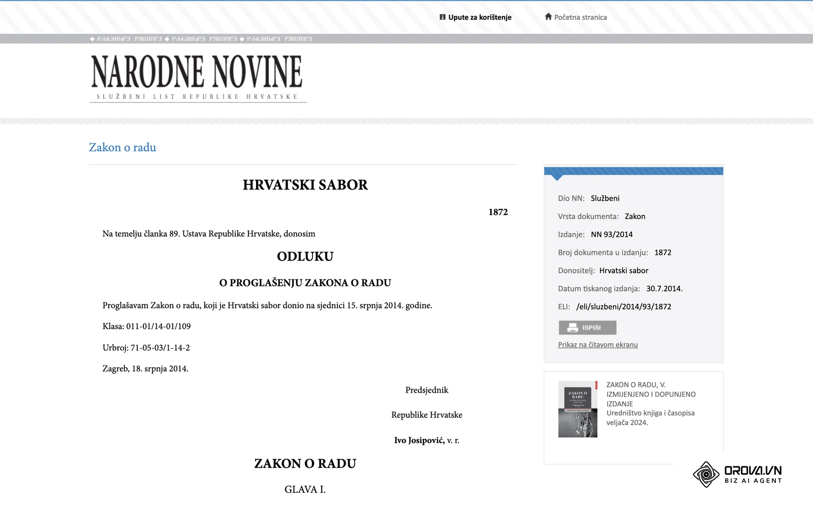Click the name Ivo Josipović
The width and height of the screenshot is (813, 508).
tap(419, 440)
